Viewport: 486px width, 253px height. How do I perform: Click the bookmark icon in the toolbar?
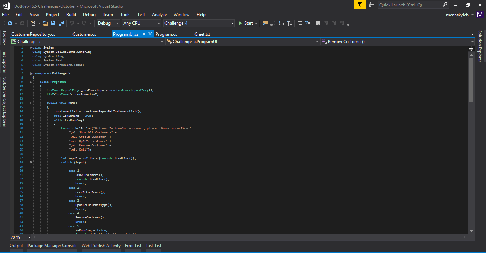click(x=318, y=23)
